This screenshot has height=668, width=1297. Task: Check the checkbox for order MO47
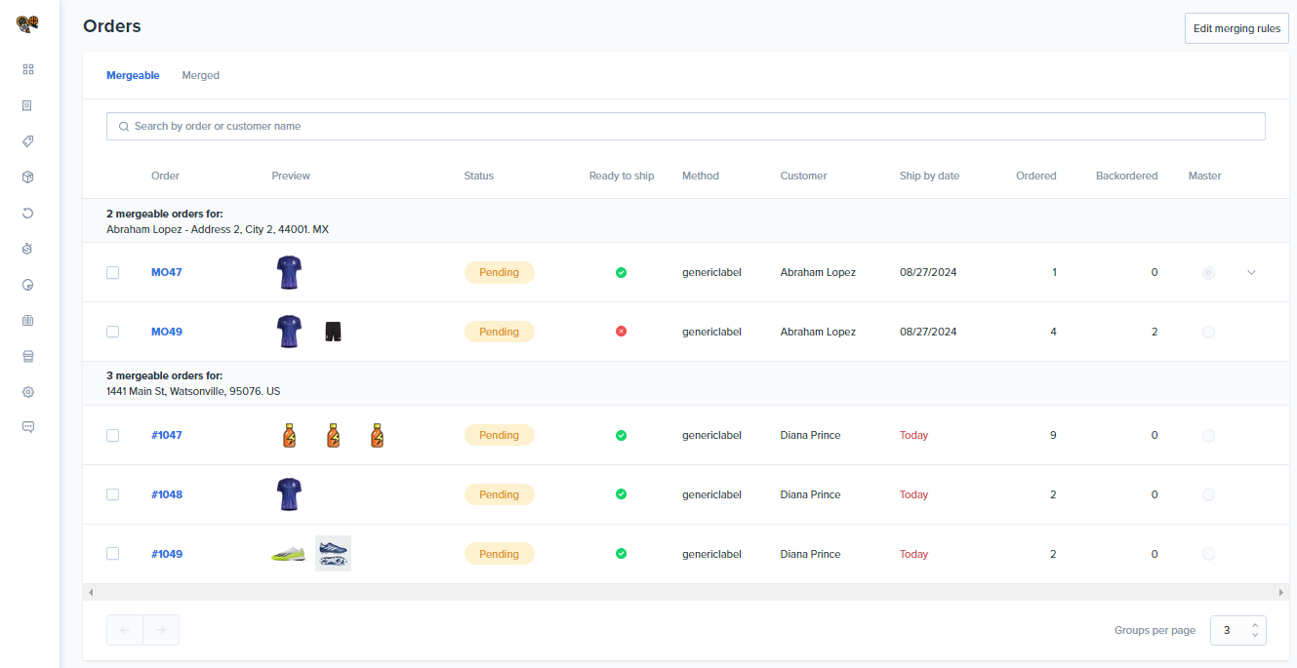(x=113, y=273)
